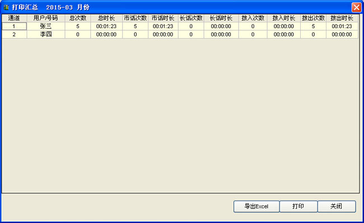This screenshot has height=223, width=364.
Task: Click the 拨入次数 column header
Action: pos(253,18)
